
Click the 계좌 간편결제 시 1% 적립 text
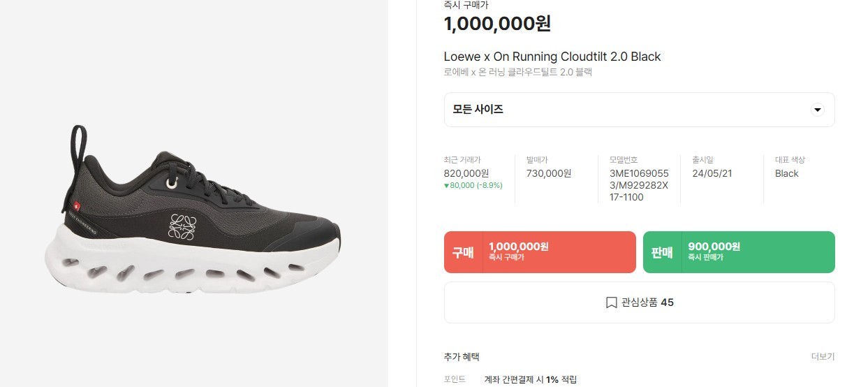tap(531, 379)
